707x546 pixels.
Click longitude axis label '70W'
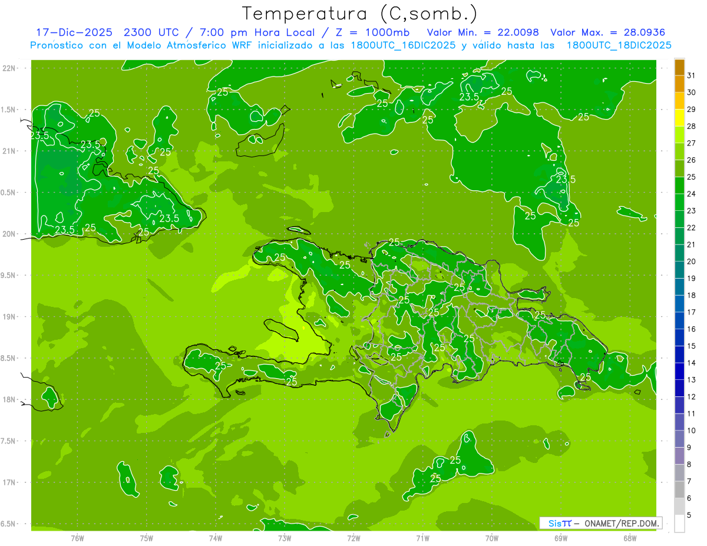492,538
